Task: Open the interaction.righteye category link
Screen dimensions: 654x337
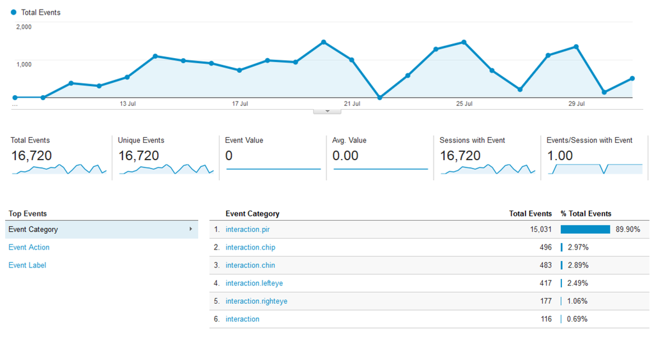Action: (x=256, y=301)
